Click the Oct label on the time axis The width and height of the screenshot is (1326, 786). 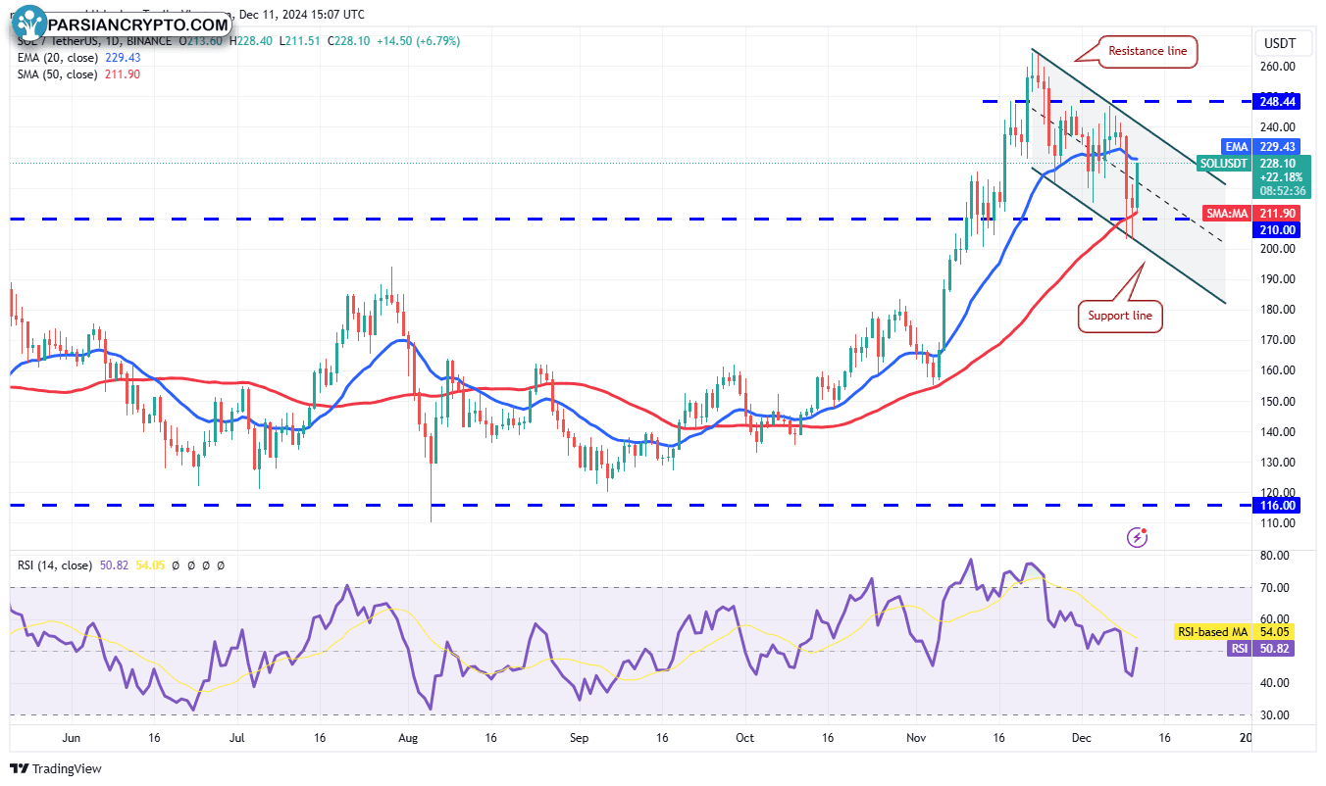tap(744, 738)
